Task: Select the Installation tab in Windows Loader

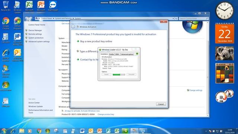Action: (x=104, y=54)
